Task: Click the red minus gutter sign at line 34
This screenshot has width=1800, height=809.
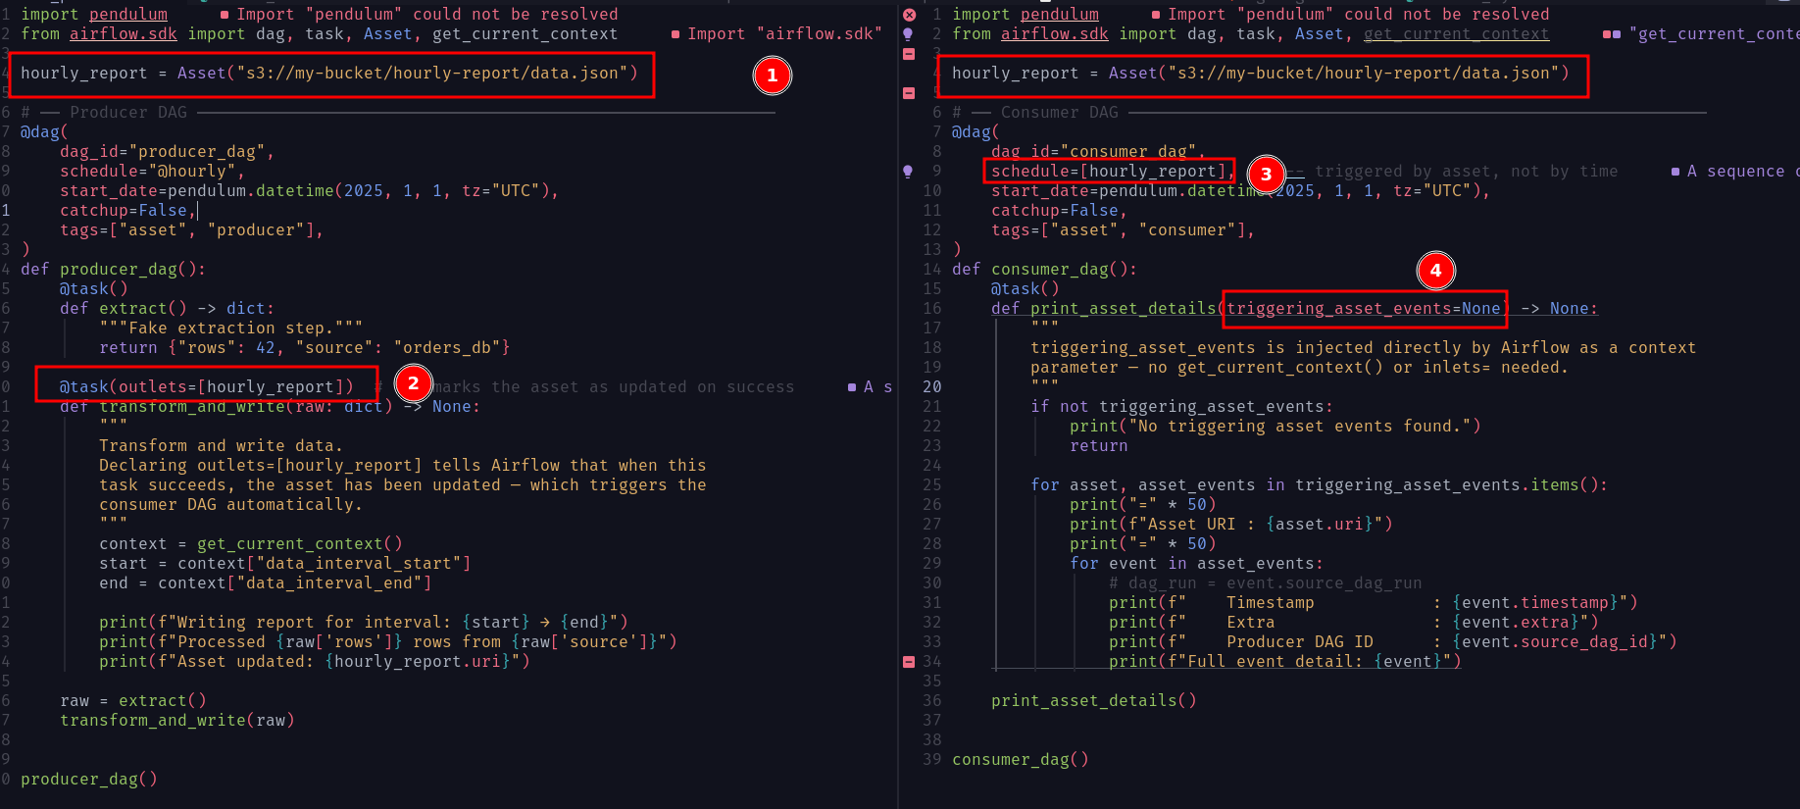Action: point(909,662)
